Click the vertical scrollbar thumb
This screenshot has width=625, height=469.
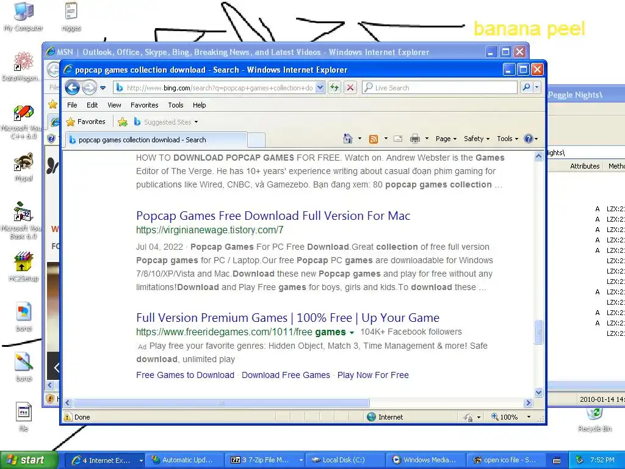click(538, 332)
